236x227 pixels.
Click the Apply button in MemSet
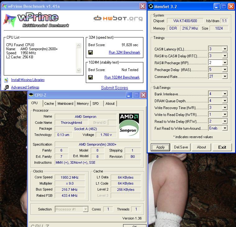click(160, 147)
